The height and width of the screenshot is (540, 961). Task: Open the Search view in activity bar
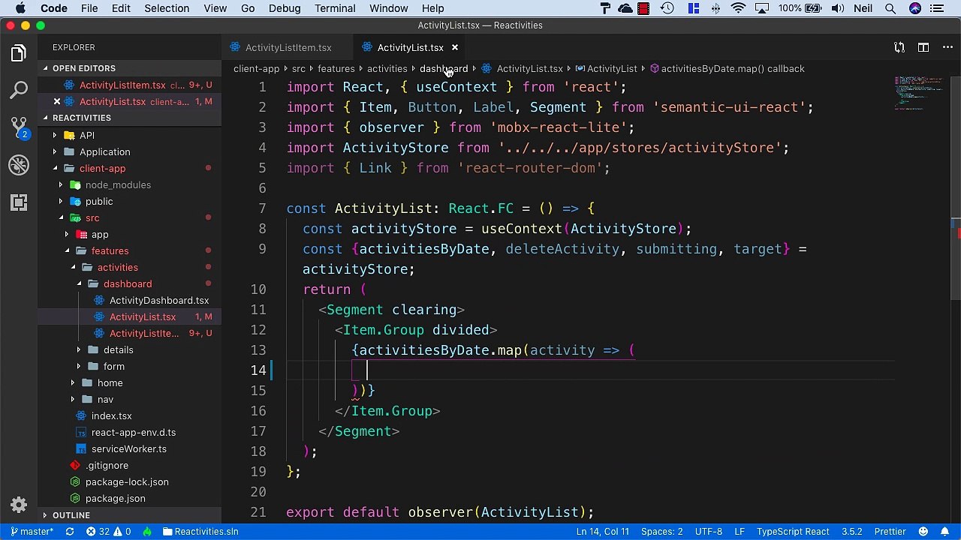[19, 91]
